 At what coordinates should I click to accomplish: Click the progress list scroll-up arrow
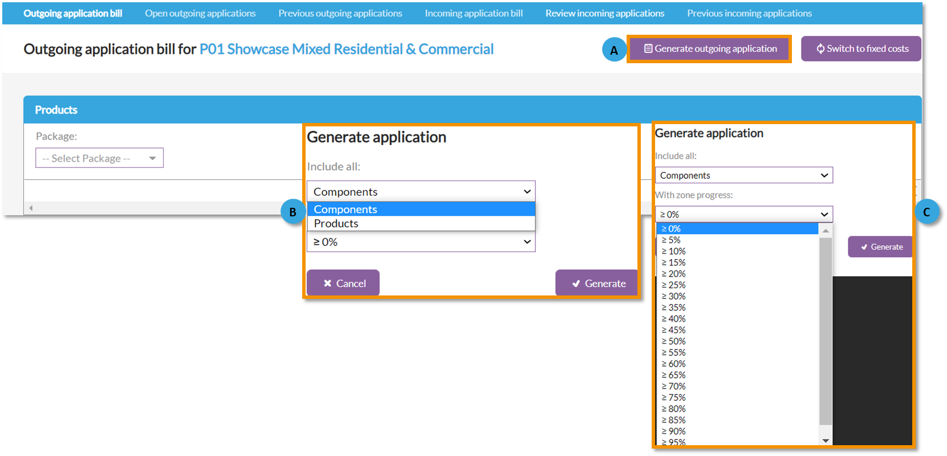pos(825,230)
